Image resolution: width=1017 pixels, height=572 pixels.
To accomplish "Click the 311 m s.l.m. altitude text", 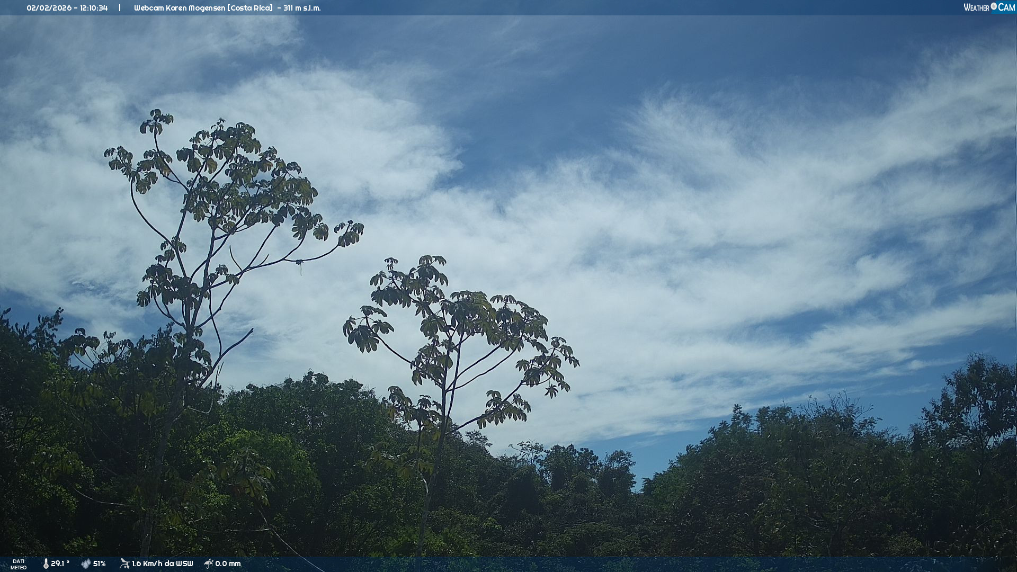I will pyautogui.click(x=302, y=8).
